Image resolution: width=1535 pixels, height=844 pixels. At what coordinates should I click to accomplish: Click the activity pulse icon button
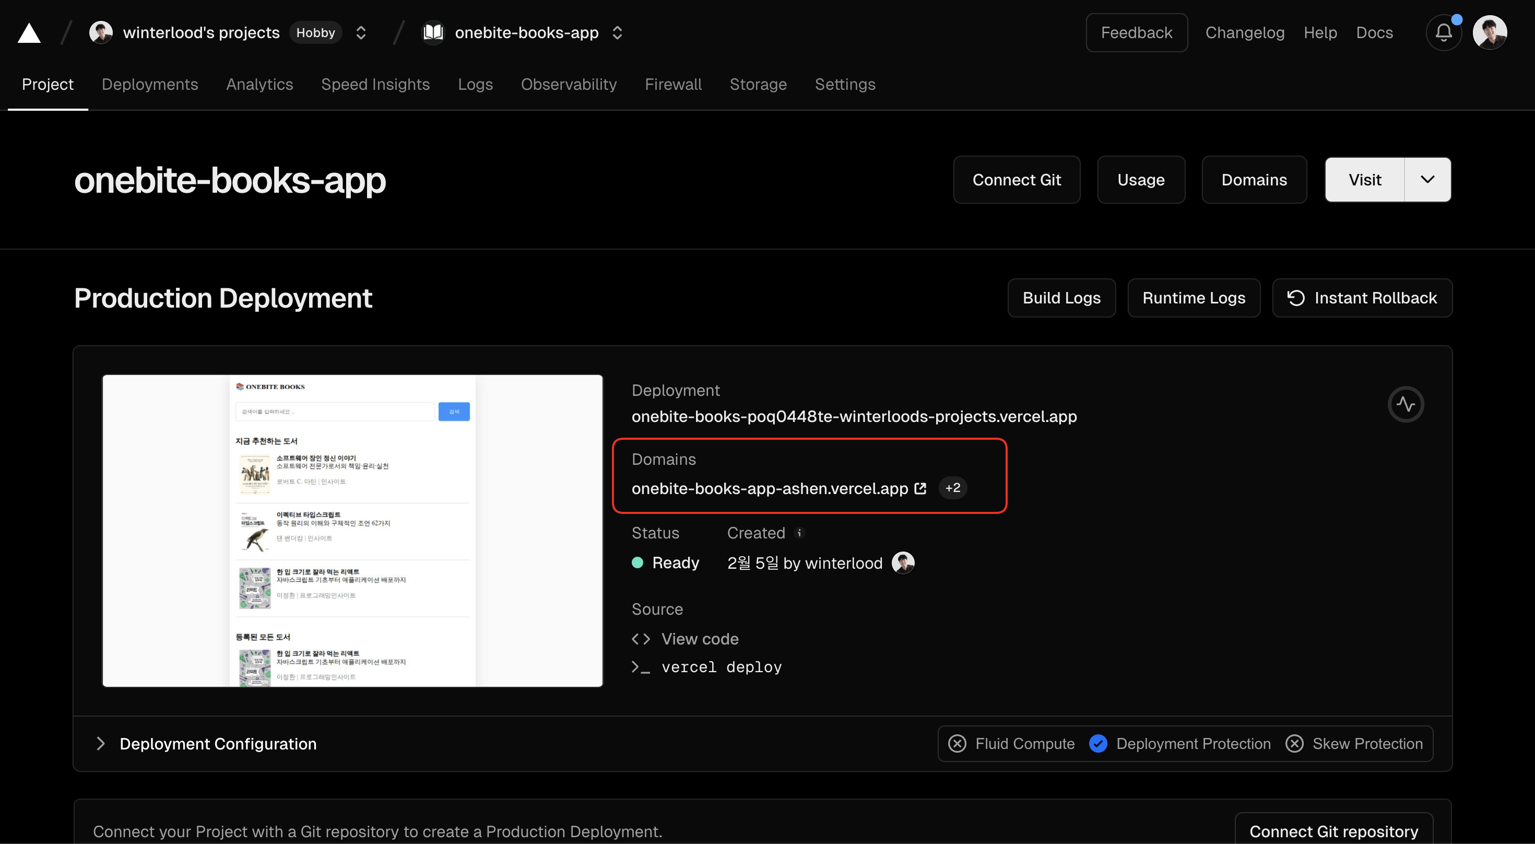pos(1406,404)
